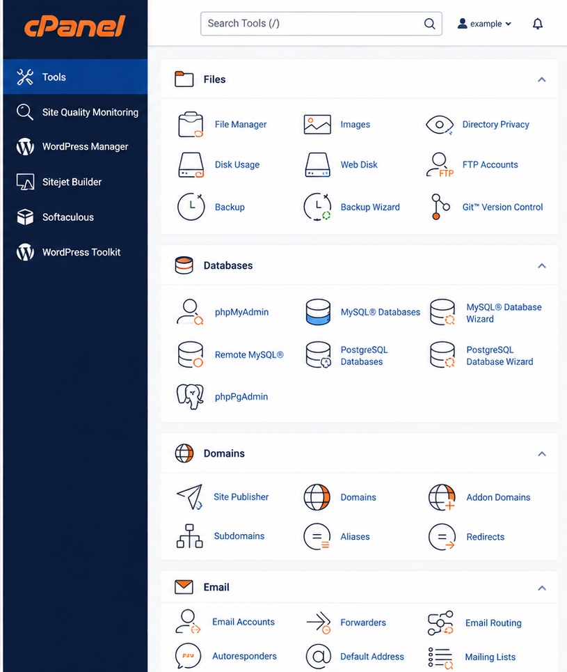Go to Sitejet Builder in sidebar
This screenshot has height=672, width=567.
pyautogui.click(x=75, y=182)
